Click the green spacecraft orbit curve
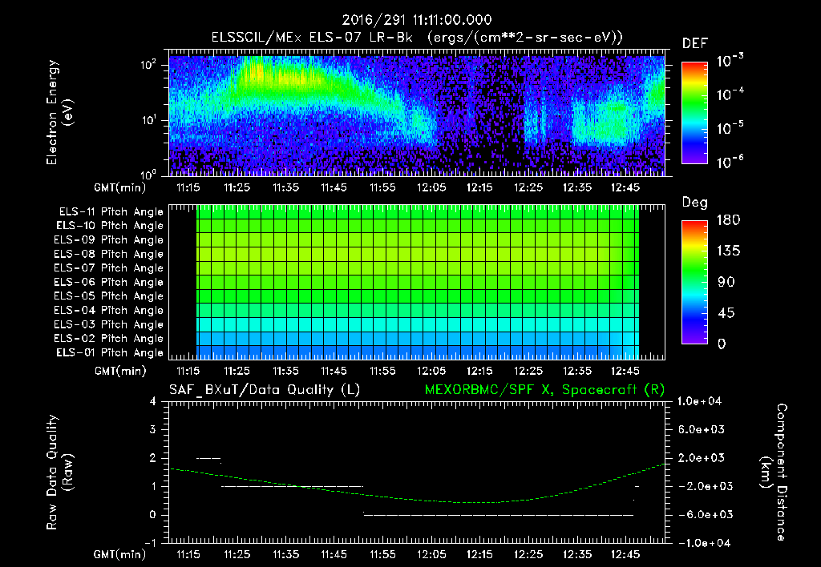This screenshot has width=821, height=567. [417, 483]
